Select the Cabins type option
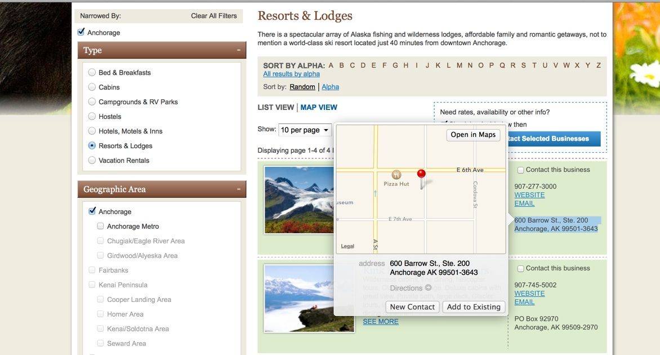 coord(92,87)
